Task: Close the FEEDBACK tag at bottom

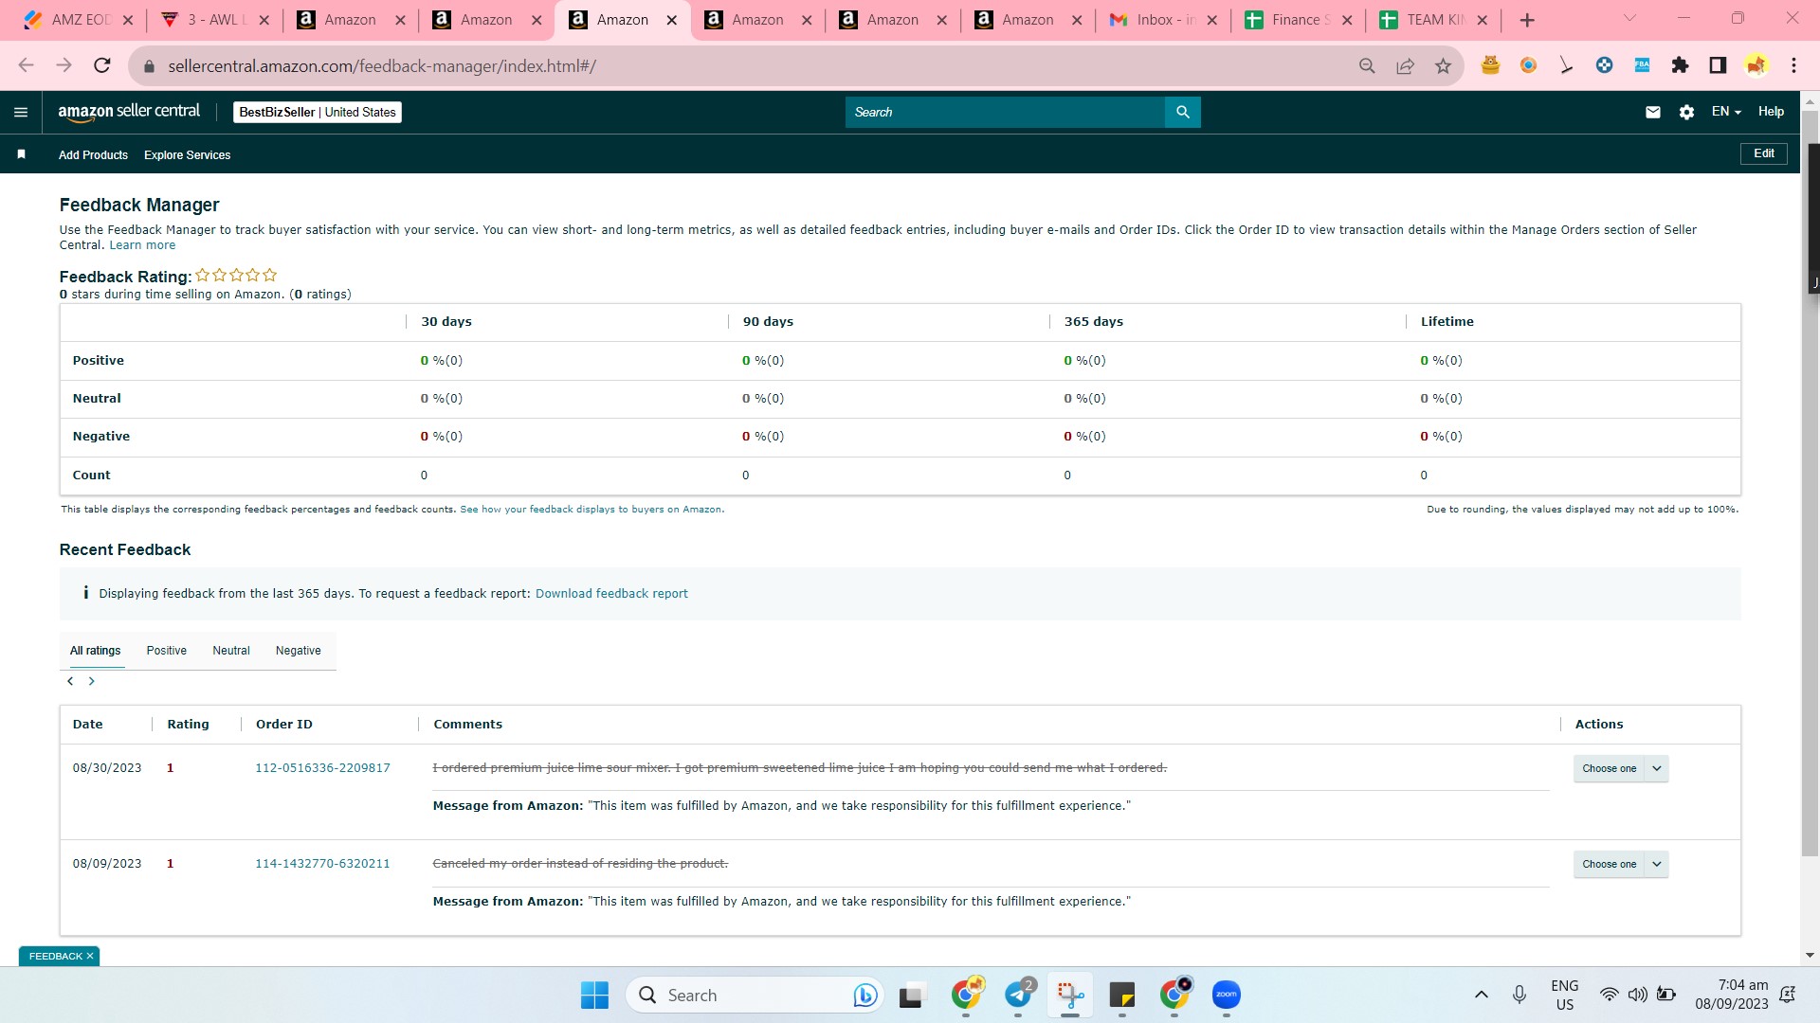Action: point(90,956)
